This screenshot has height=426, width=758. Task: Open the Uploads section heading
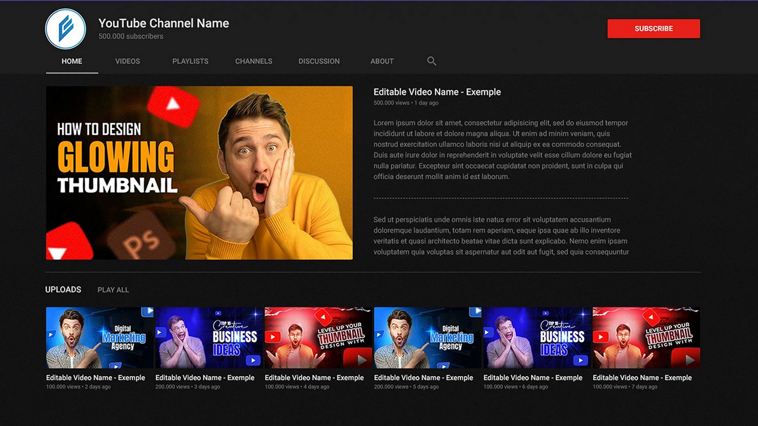63,290
